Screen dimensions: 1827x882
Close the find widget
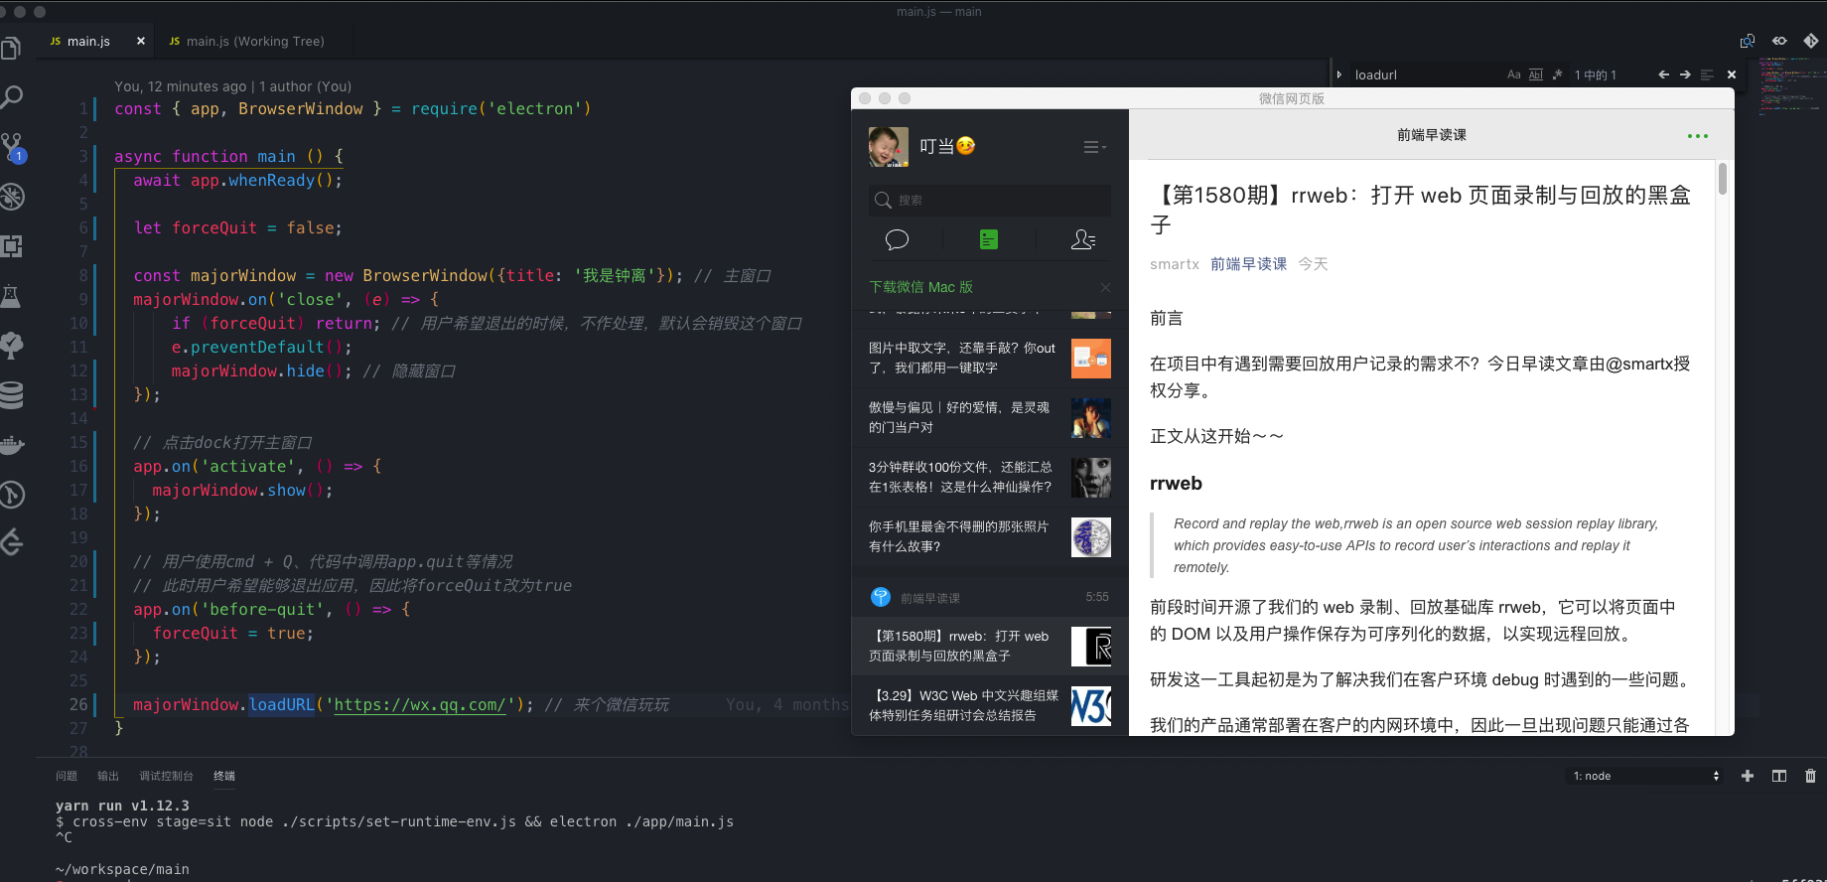point(1732,74)
